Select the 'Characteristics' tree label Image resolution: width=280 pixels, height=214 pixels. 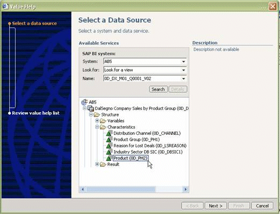pos(121,127)
